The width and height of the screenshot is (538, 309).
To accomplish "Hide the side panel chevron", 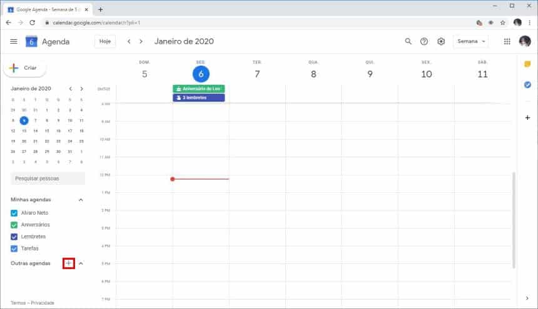I will [x=527, y=298].
